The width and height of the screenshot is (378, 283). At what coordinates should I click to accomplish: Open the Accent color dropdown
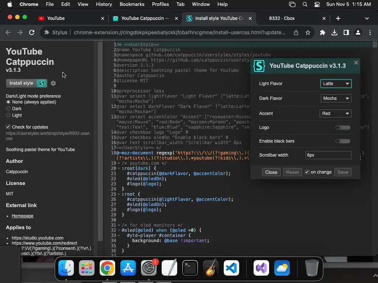pos(335,113)
